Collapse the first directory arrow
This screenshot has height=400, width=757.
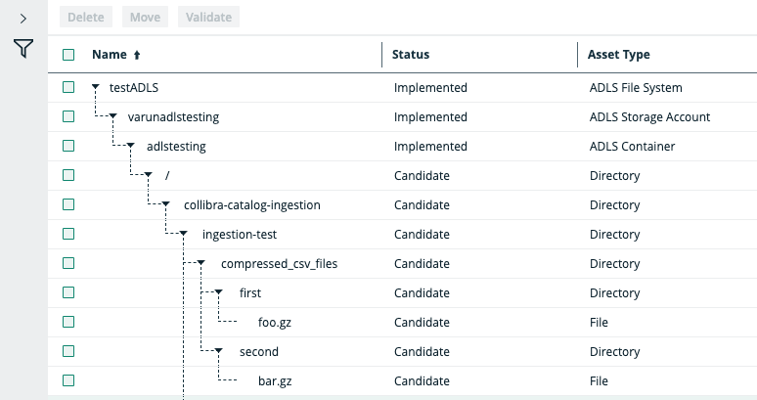point(219,292)
